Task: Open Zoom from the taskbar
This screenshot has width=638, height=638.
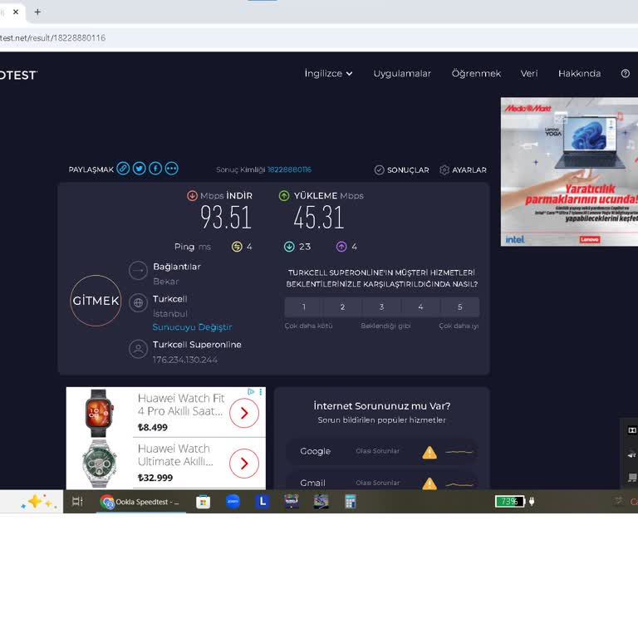Action: coord(233,501)
